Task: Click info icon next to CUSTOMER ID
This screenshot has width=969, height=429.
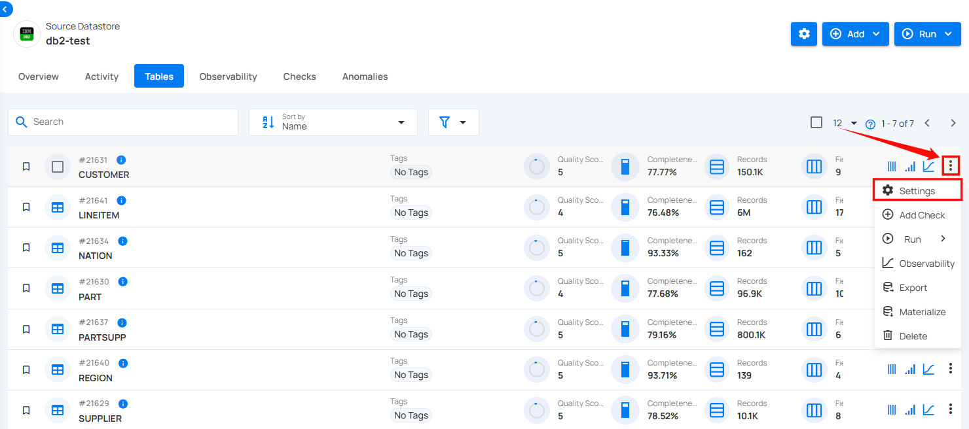Action: [121, 160]
